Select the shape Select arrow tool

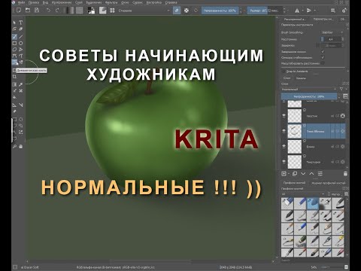15,23
